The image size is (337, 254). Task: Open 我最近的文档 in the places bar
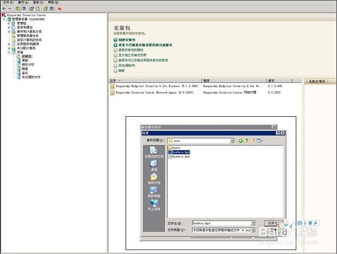pos(154,152)
